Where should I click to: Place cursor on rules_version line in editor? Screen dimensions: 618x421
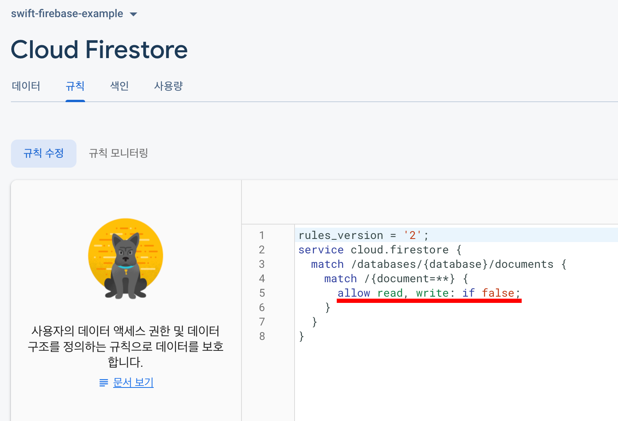364,235
